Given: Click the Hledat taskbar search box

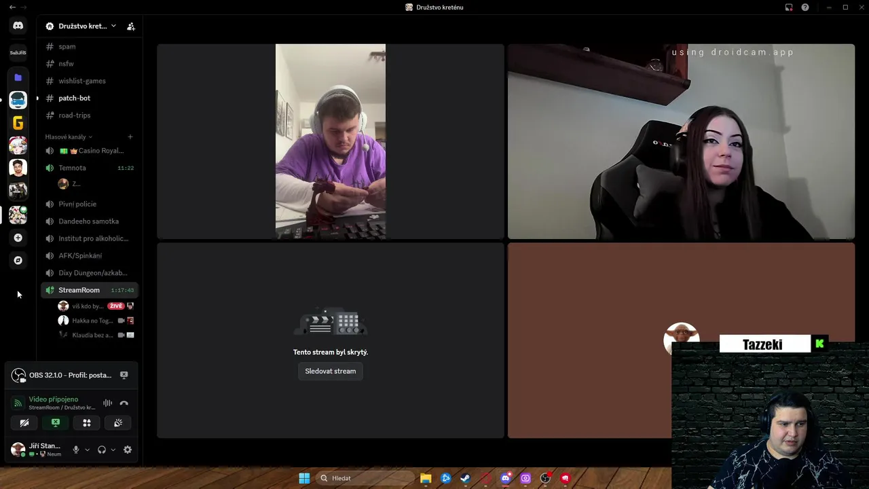Looking at the screenshot, I should pos(365,478).
